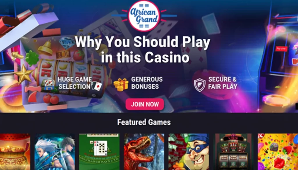The height and width of the screenshot is (170, 298).
Task: Click the gold star decoration icon
Action: [x=23, y=74]
